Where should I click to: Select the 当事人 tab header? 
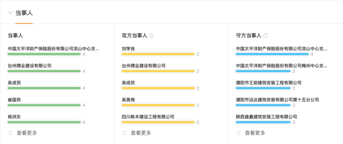[x=24, y=13]
